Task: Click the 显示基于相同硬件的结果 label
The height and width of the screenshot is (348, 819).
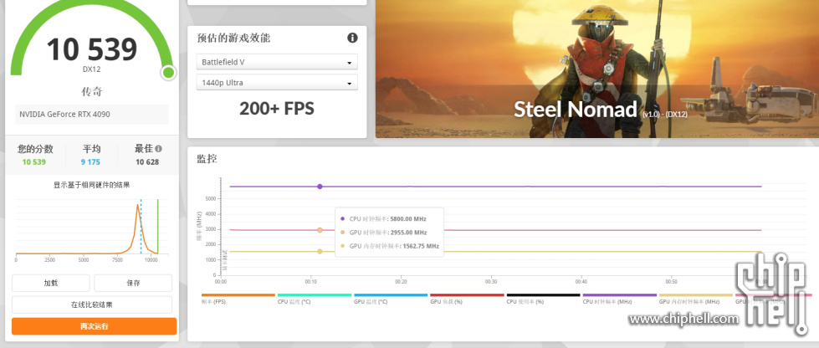Action: 92,185
